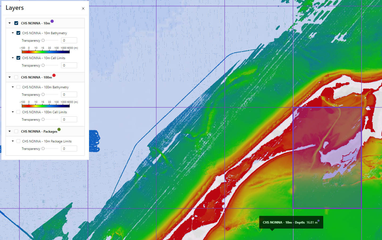Focus the 100m Cell Limits transparency value field
Viewport: 382px width, 240px height.
(69, 119)
